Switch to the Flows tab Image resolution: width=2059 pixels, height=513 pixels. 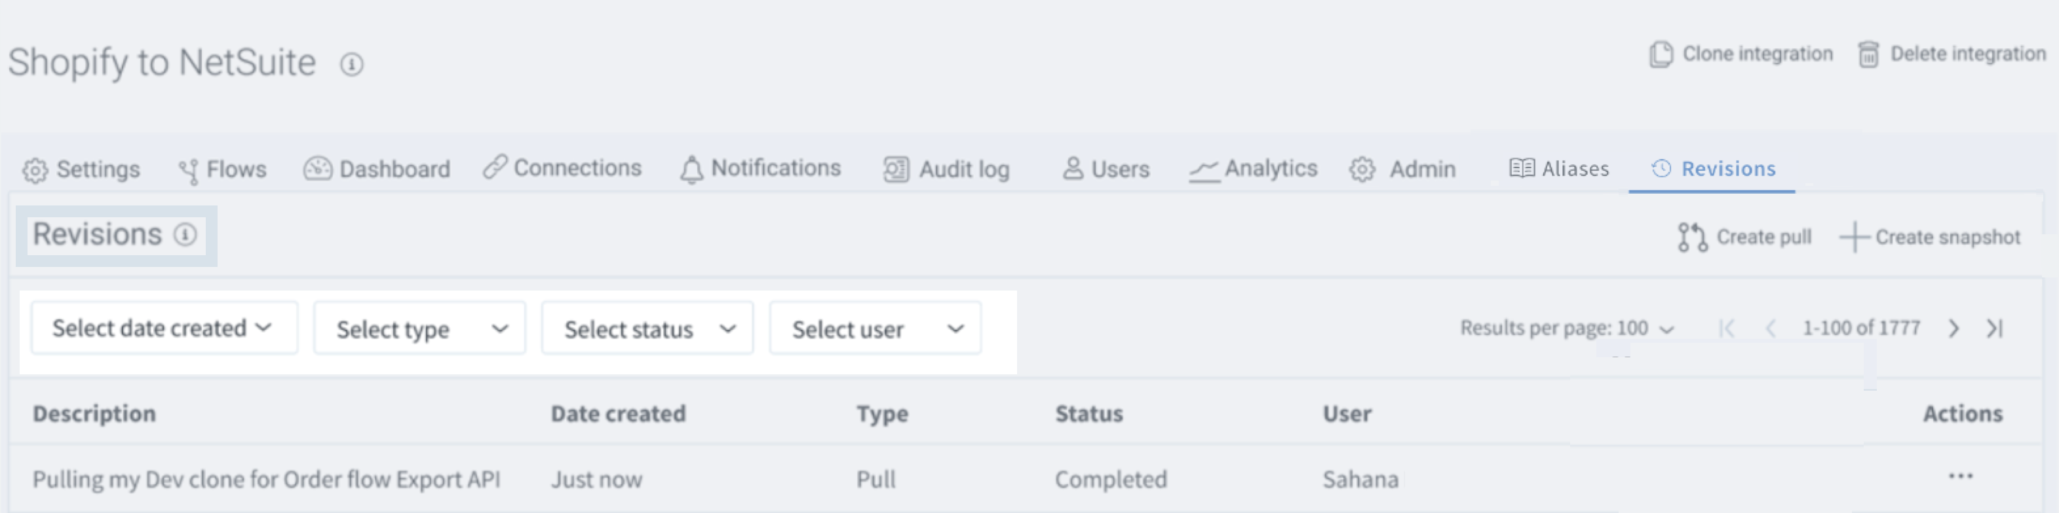pyautogui.click(x=222, y=170)
